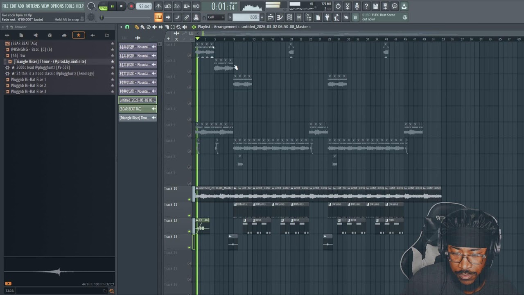Open the Piano roll view

pyautogui.click(x=280, y=17)
